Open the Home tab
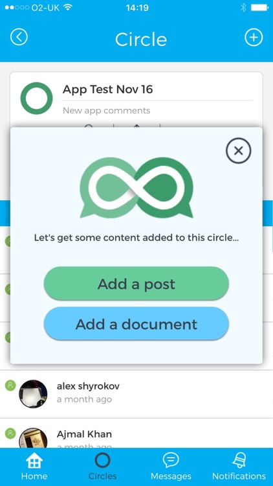 (x=34, y=467)
